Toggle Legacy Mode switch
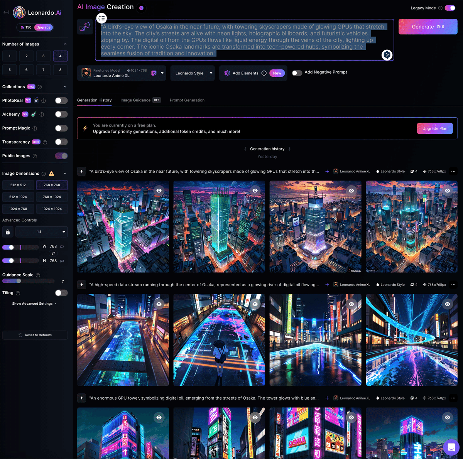463x459 pixels. click(450, 8)
